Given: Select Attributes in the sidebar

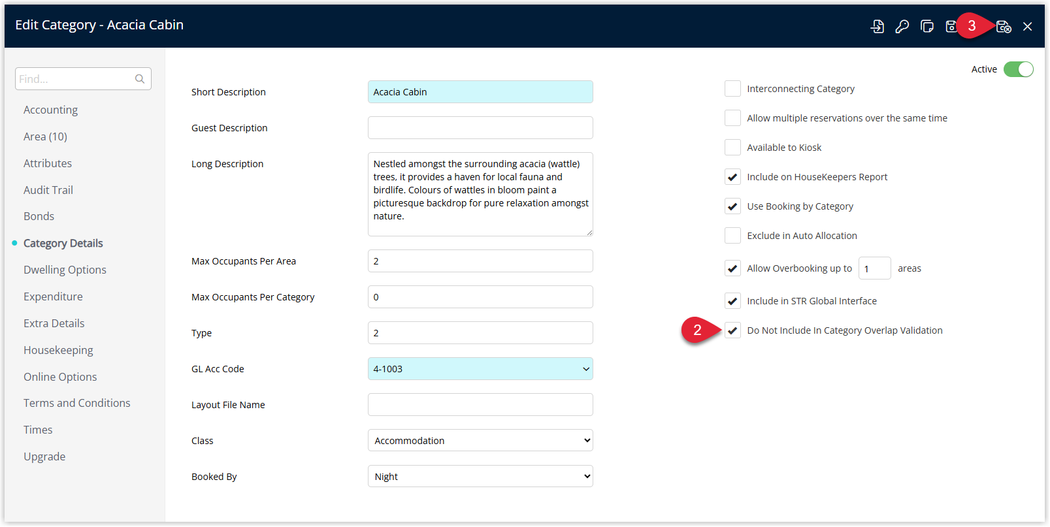Looking at the screenshot, I should (48, 163).
